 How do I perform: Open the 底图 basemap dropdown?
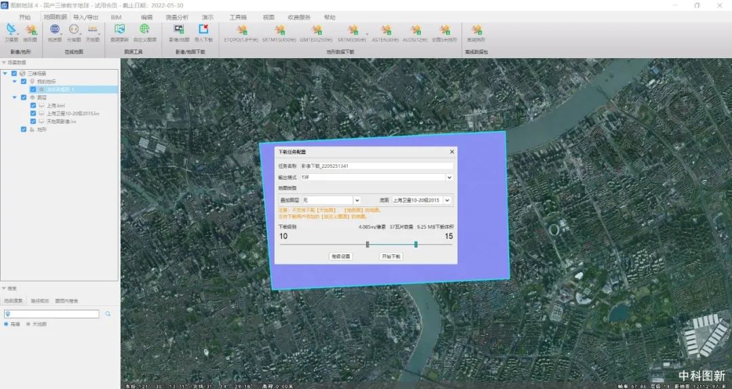(x=447, y=200)
